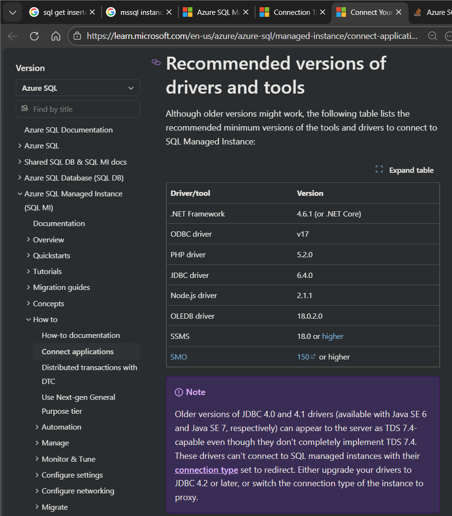Open the Azure SQL version dropdown
Image resolution: width=452 pixels, height=516 pixels.
pyautogui.click(x=78, y=88)
